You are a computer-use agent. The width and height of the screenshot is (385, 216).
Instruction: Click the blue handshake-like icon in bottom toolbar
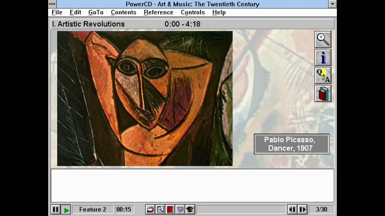(180, 209)
